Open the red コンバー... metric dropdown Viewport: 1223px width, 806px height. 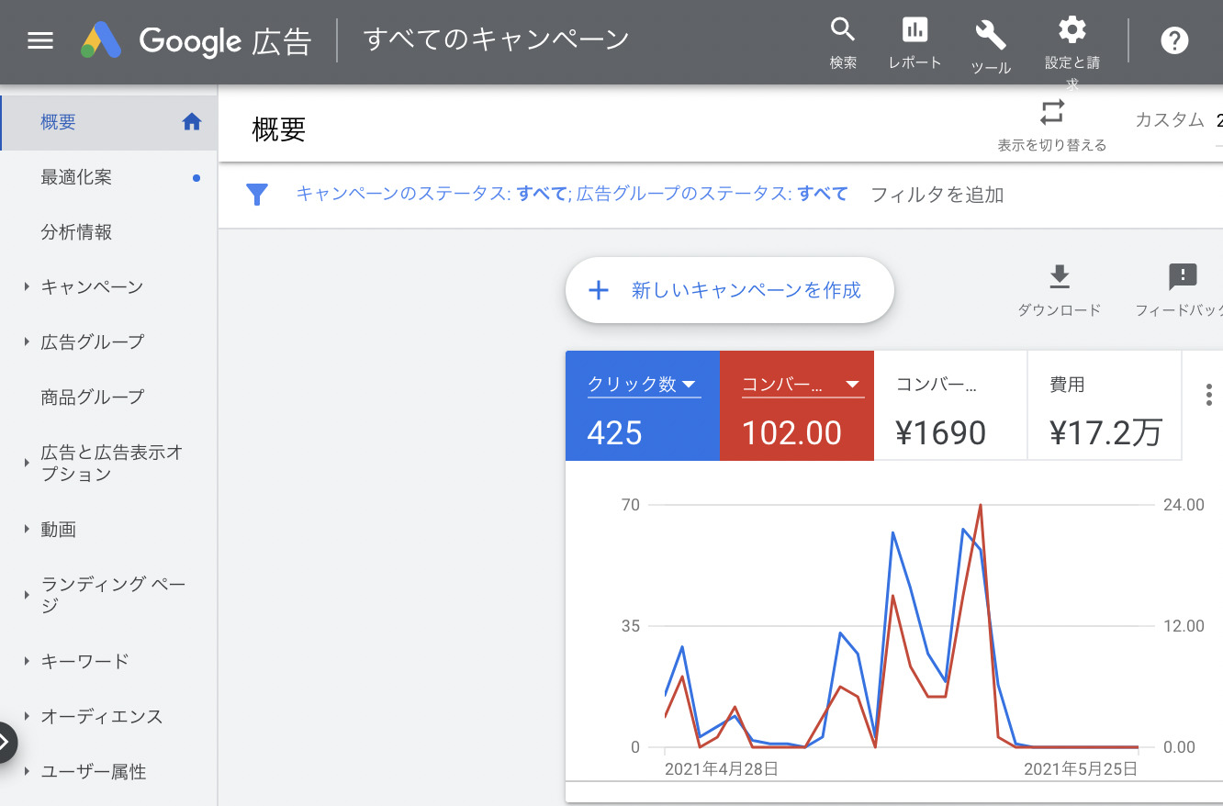pos(851,385)
